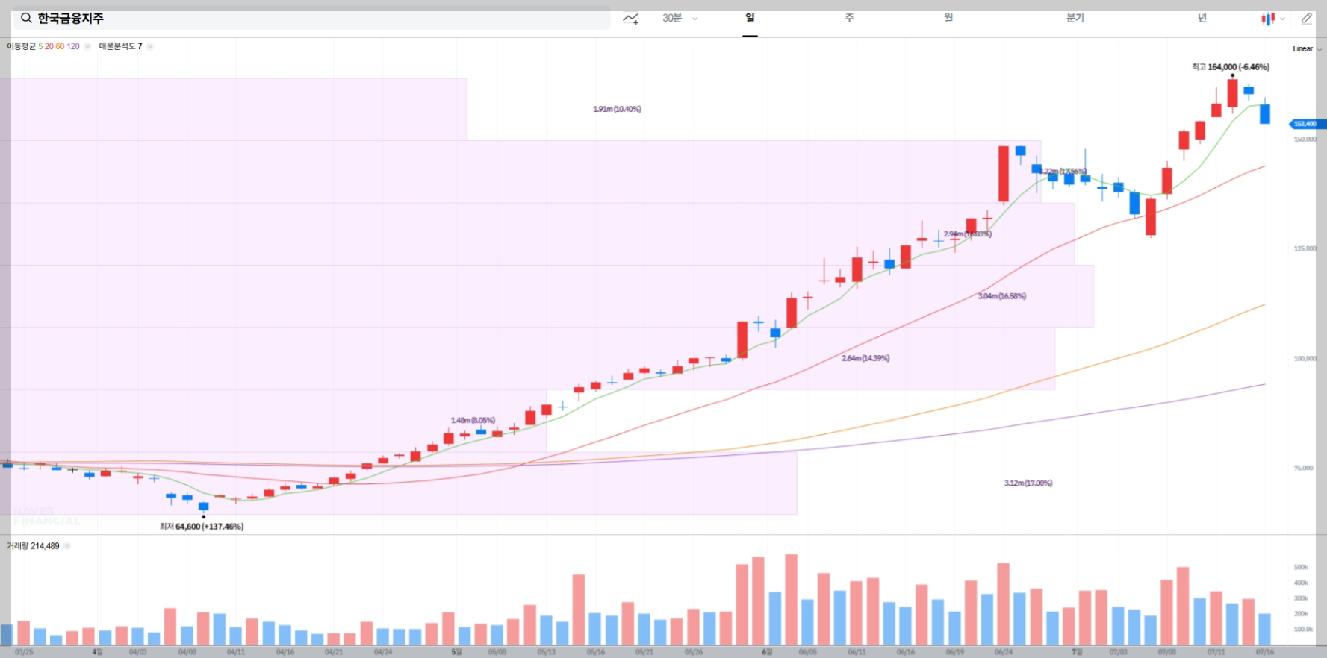The image size is (1327, 658).
Task: Select the pencil drawing tool
Action: tap(1306, 19)
